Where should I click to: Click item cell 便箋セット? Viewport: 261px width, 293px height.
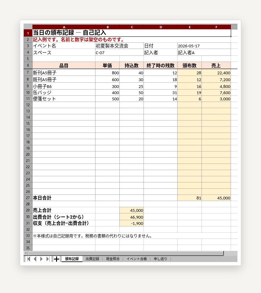coord(64,99)
